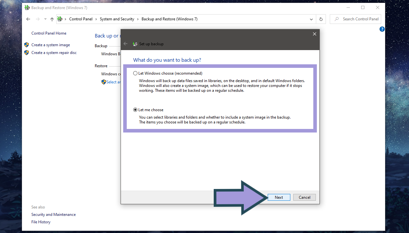The image size is (409, 233).
Task: Cancel the Set up backup dialog
Action: [305, 197]
